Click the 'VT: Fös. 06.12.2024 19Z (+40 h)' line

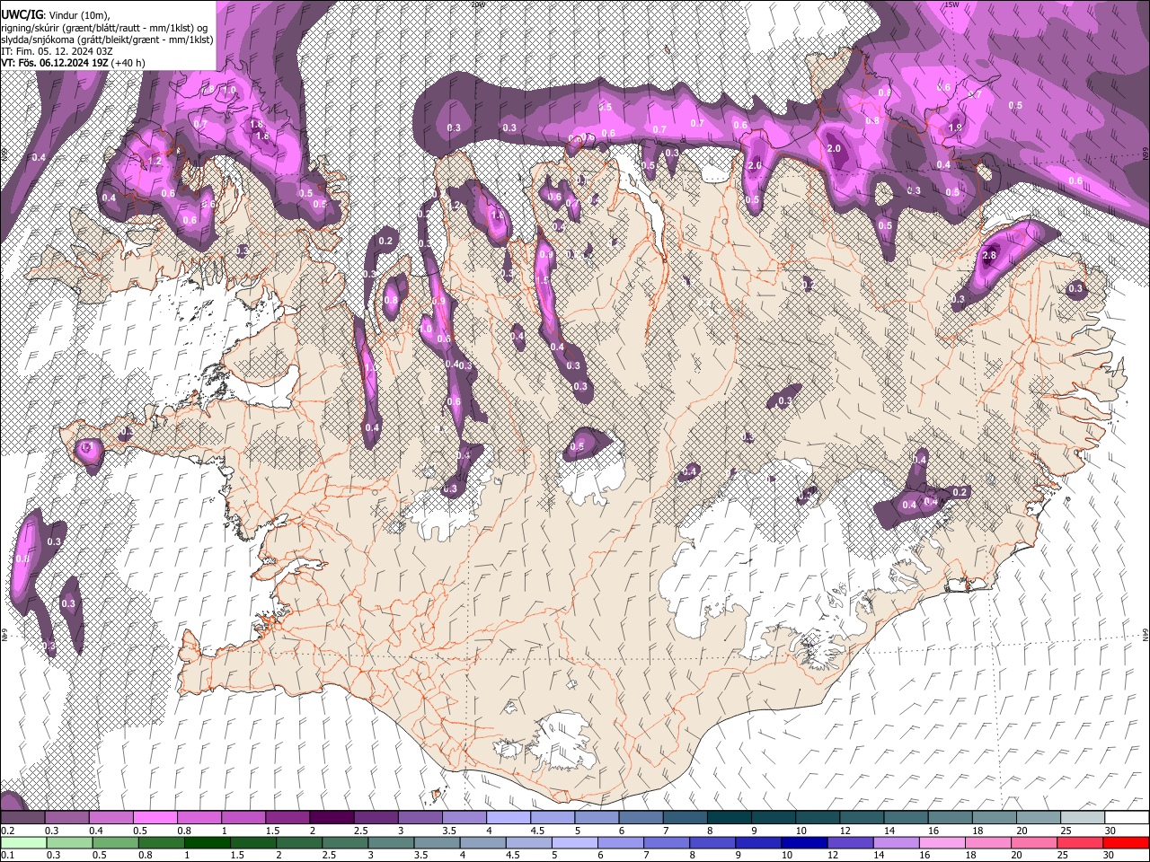click(x=73, y=63)
